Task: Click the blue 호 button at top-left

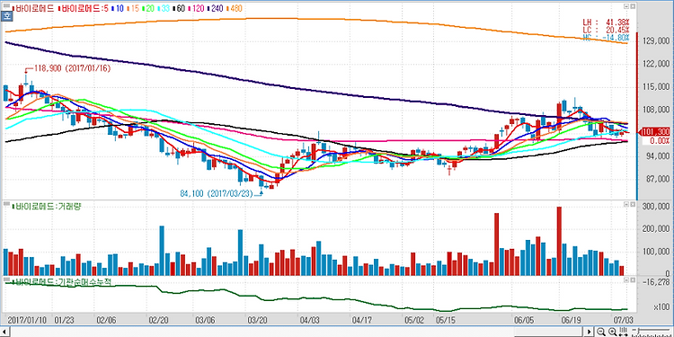Action: coord(6,16)
